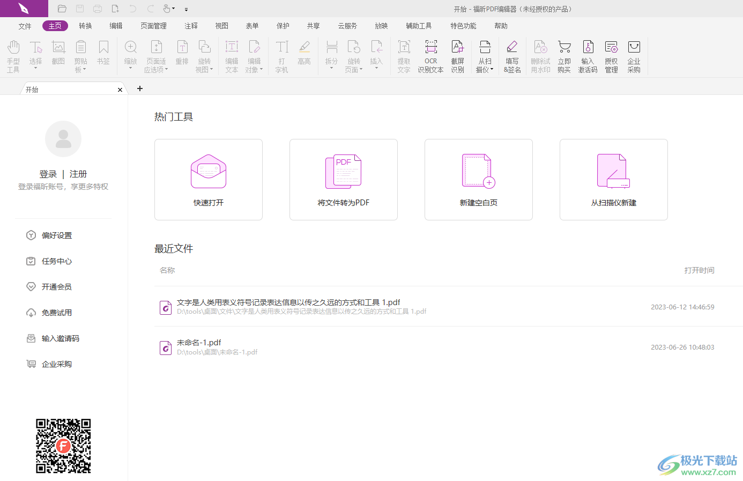Viewport: 743px width, 481px height.
Task: Open the Cloud Services (云服务) tab
Action: (x=347, y=26)
